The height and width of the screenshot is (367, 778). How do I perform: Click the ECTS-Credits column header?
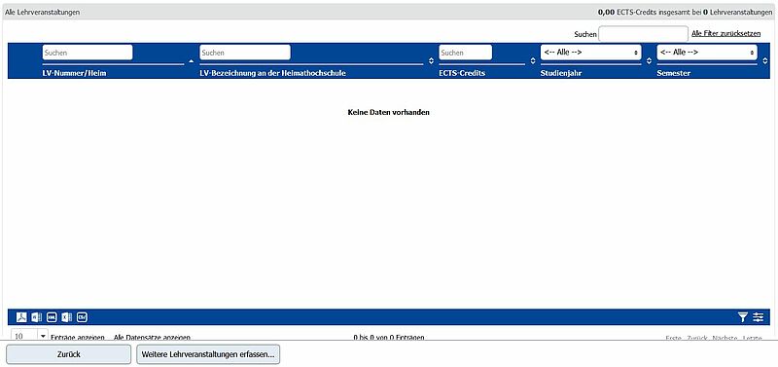click(462, 73)
